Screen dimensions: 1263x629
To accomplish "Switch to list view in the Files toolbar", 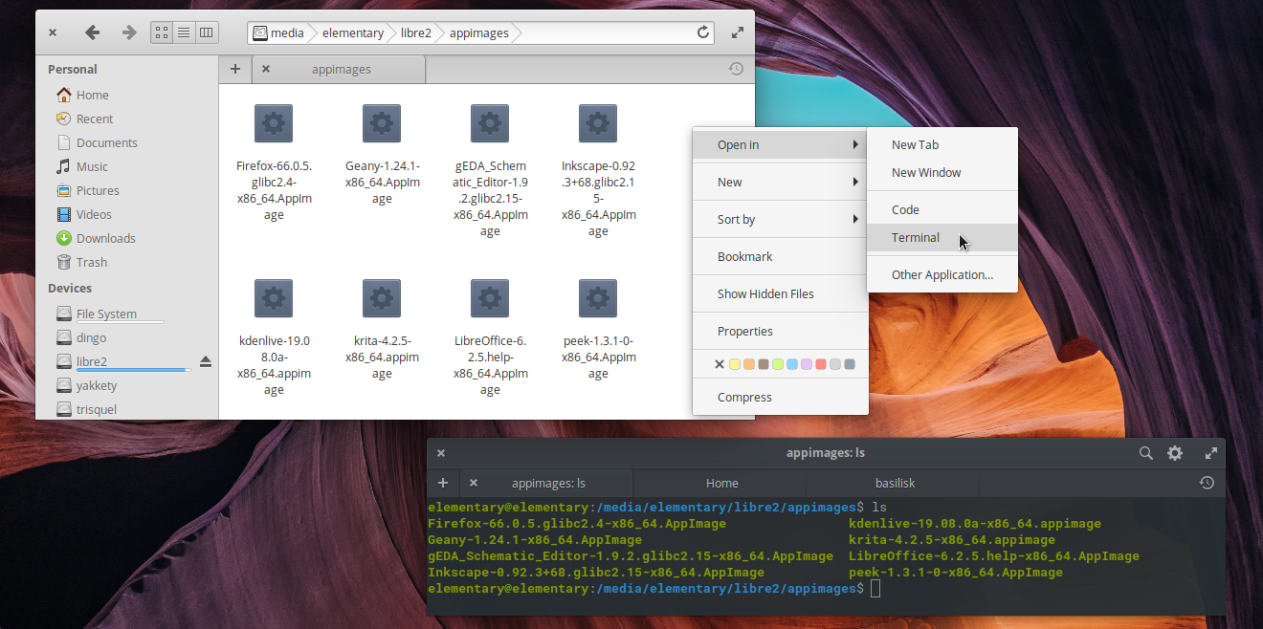I will [184, 32].
